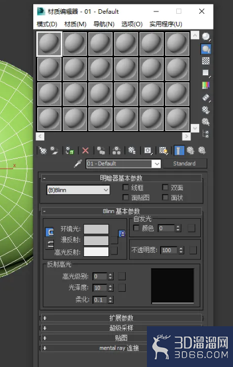233x367 pixels.
Task: Toggle Show Shaded Material in Viewport
Action: tap(164, 150)
